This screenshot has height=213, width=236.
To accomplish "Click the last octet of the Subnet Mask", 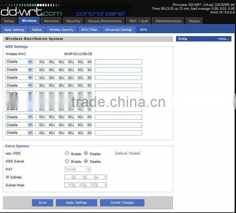I will [x=102, y=185].
